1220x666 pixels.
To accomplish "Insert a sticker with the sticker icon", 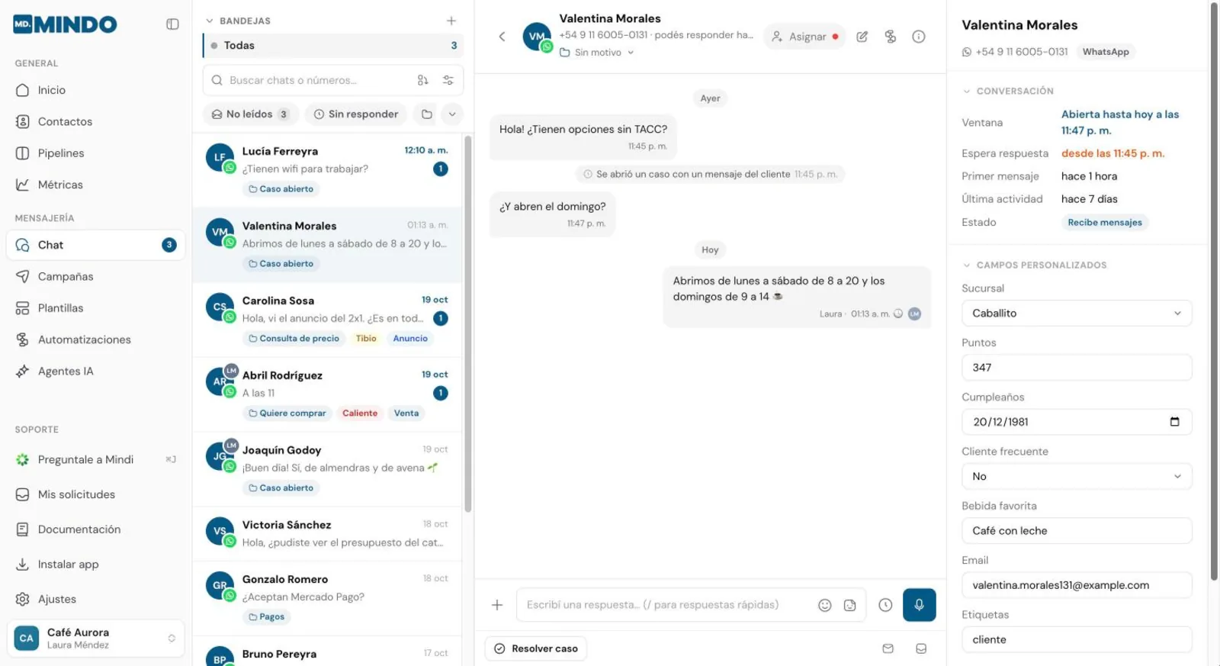I will coord(849,605).
